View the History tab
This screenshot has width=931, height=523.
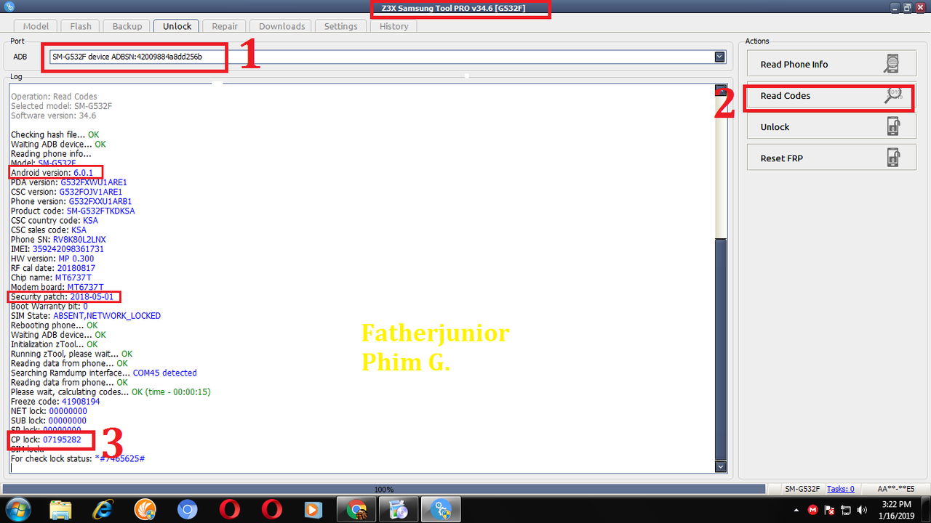click(394, 26)
